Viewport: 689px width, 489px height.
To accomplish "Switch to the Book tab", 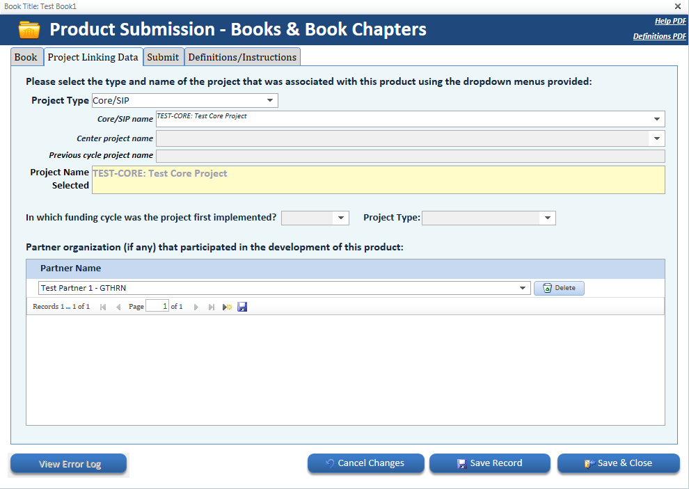I will pos(26,57).
